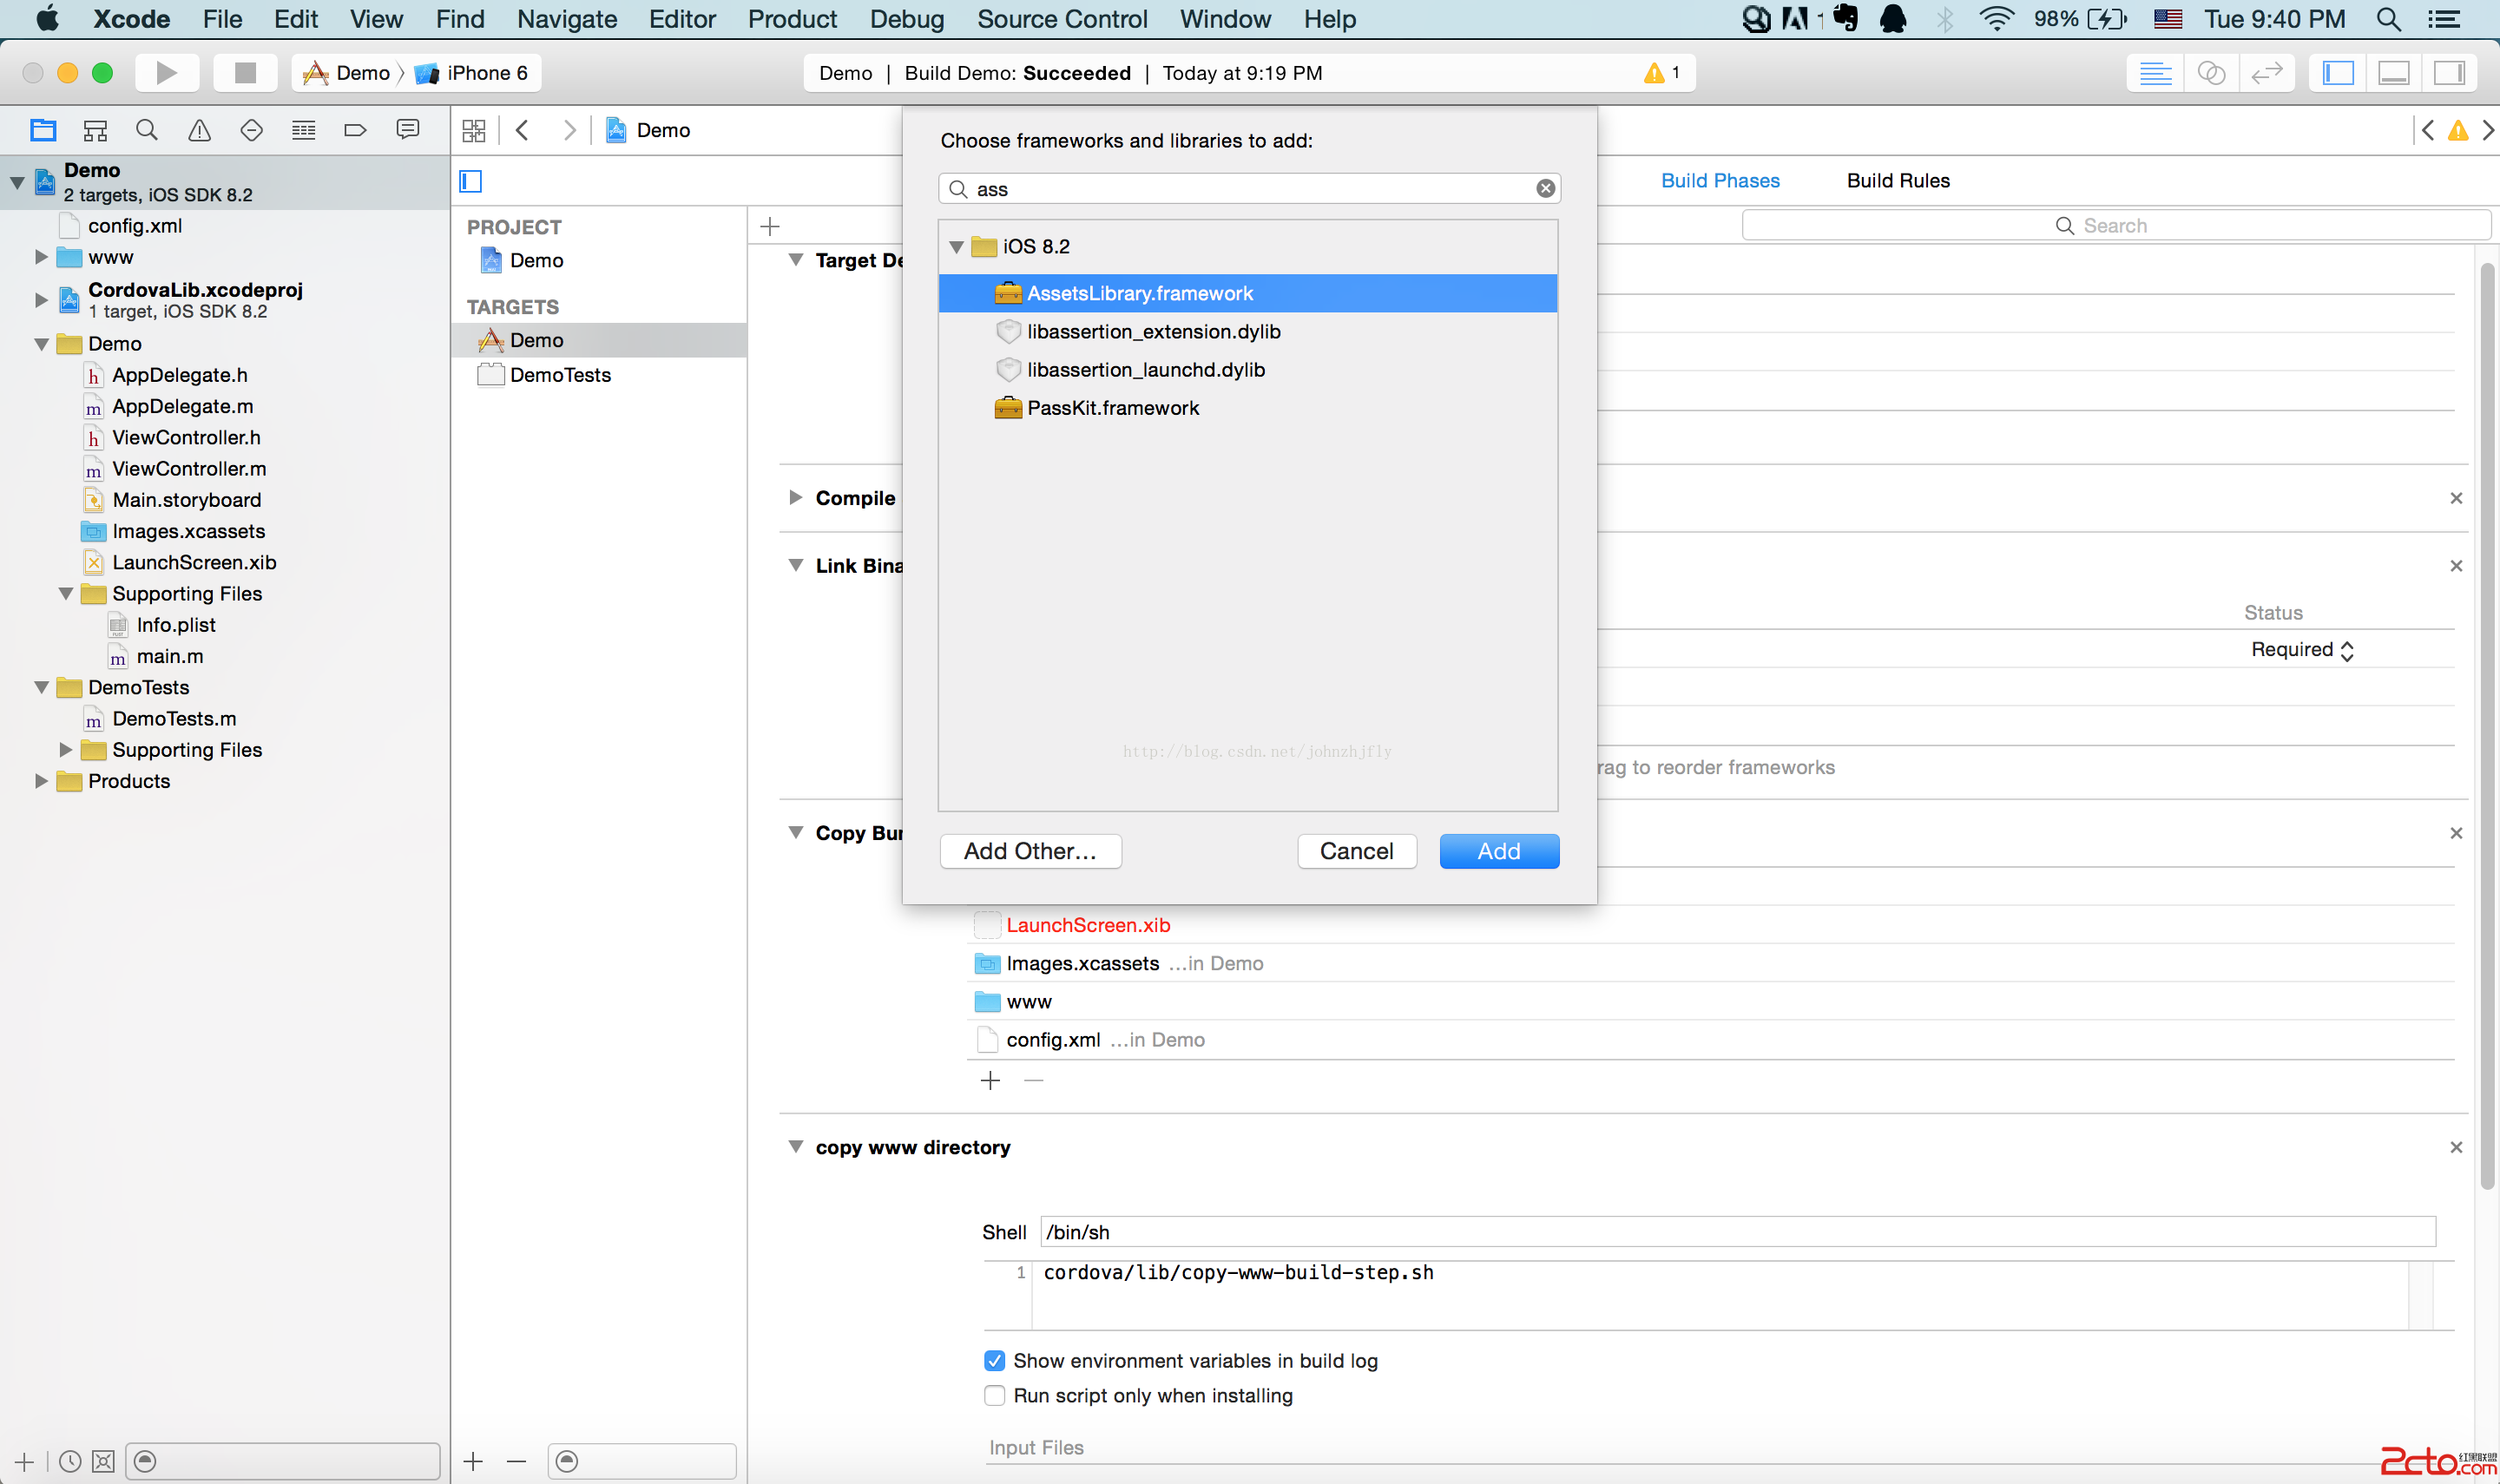Switch to the Assistant editor icon
Image resolution: width=2500 pixels, height=1484 pixels.
(x=2211, y=73)
